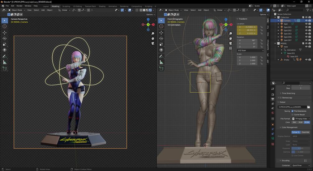Switch to the Shading workspace tab
The width and height of the screenshot is (313, 171).
click(102, 6)
